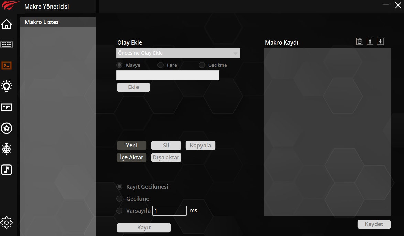Viewport: 404px width, 236px height.
Task: Select the macro manager terminal icon
Action: [x=7, y=65]
